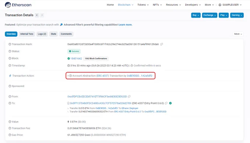This screenshot has width=250, height=143.
Task: Click the help icon next to To
Action: [10, 103]
